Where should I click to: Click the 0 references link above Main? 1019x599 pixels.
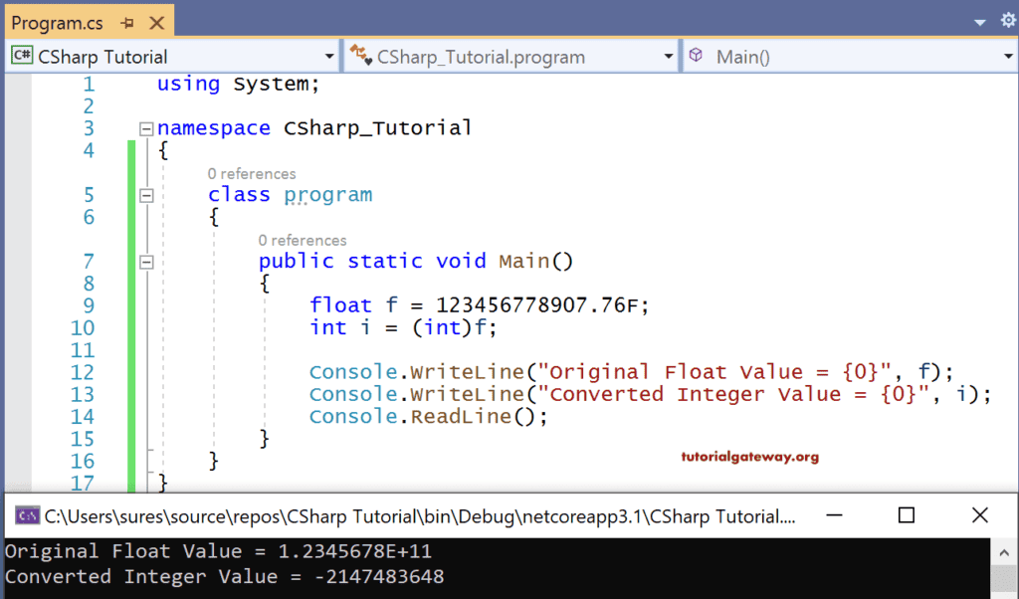[302, 240]
